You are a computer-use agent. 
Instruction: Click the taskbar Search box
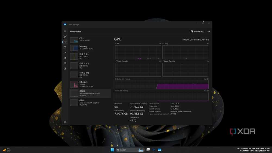(x=130, y=150)
